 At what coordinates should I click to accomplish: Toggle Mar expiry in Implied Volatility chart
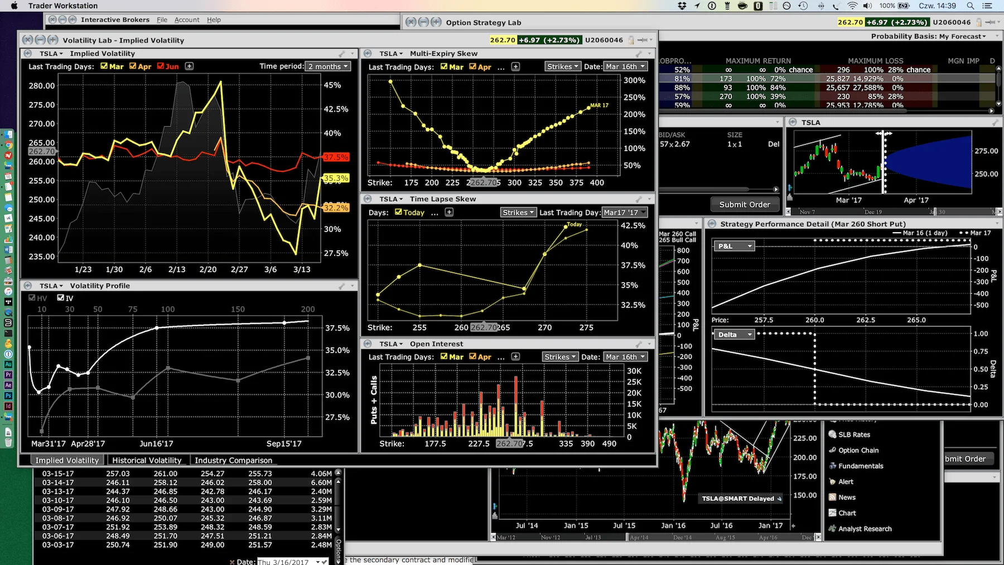pos(104,66)
